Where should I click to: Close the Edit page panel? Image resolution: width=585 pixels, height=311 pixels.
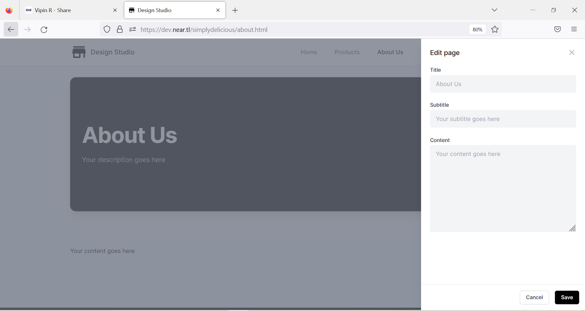click(572, 53)
